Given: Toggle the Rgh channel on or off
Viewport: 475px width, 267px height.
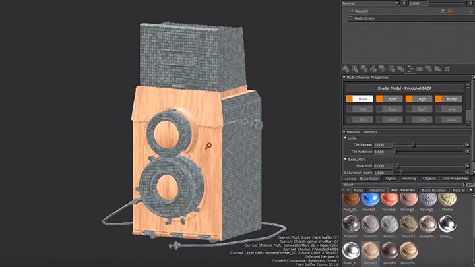Looking at the screenshot, I should [410, 98].
